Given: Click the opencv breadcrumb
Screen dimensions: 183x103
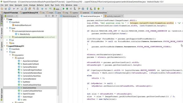Looking at the screenshot, I should point(74,13).
